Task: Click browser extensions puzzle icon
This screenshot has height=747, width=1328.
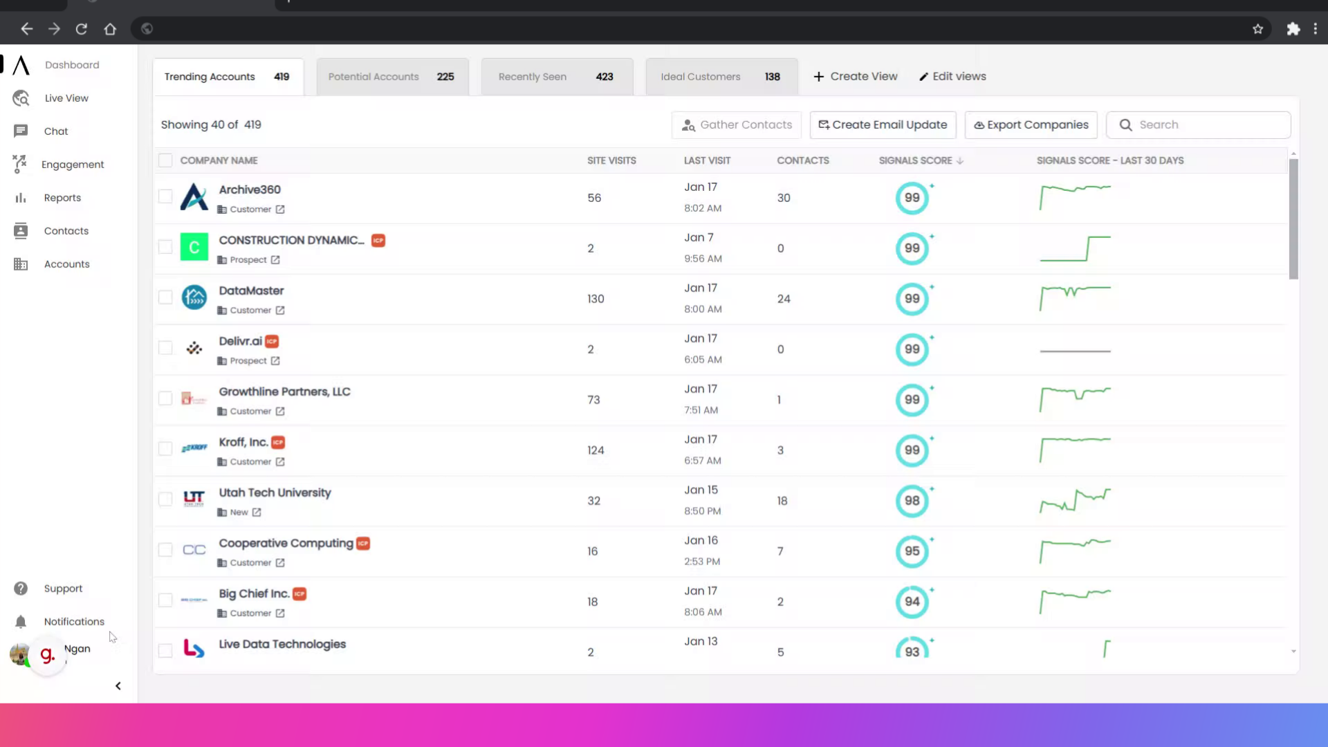Action: [1293, 29]
